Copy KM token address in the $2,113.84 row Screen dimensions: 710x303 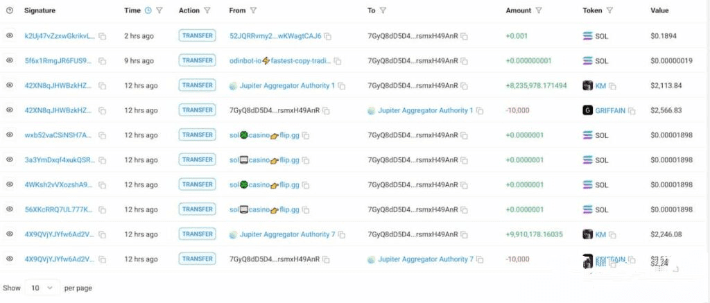point(612,86)
